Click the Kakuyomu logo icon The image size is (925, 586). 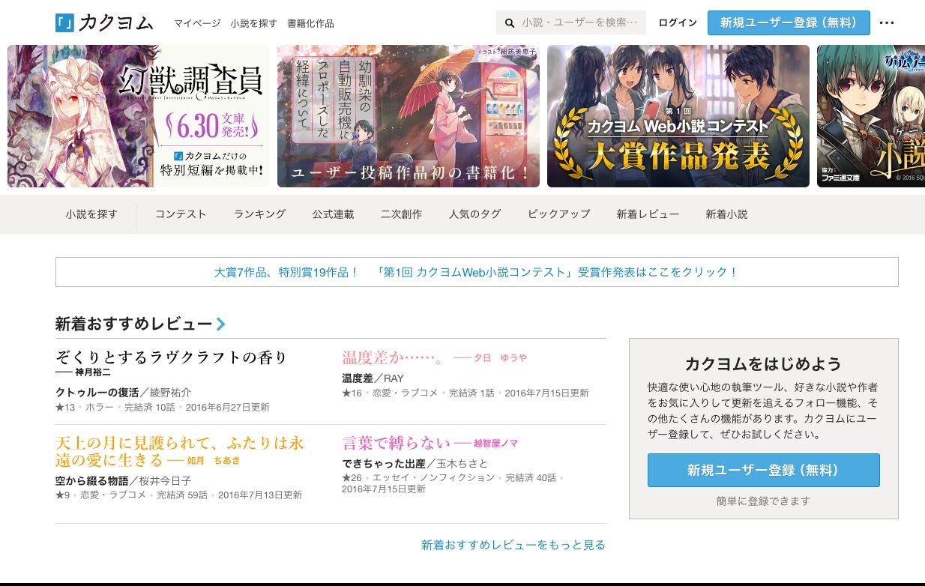click(64, 22)
